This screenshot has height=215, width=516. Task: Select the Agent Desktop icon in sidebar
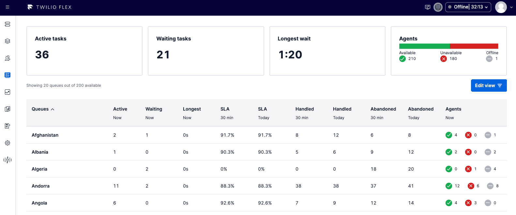pos(7,24)
